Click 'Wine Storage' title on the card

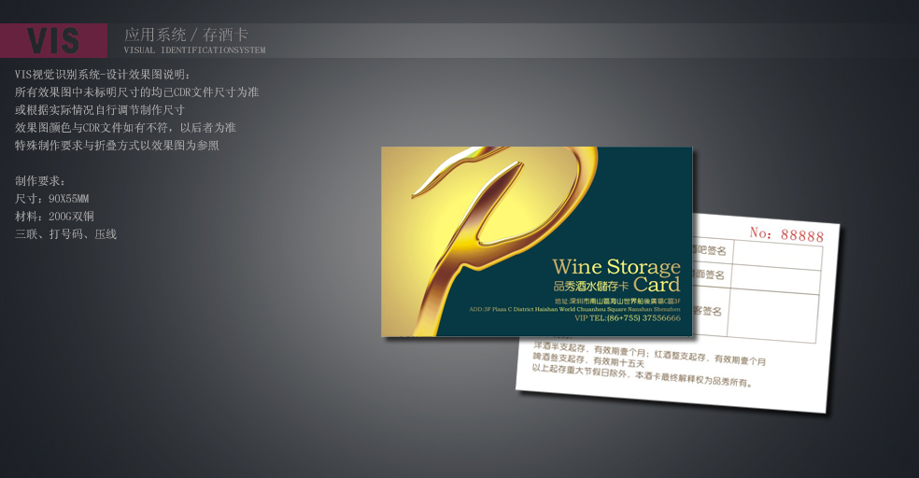tap(616, 267)
